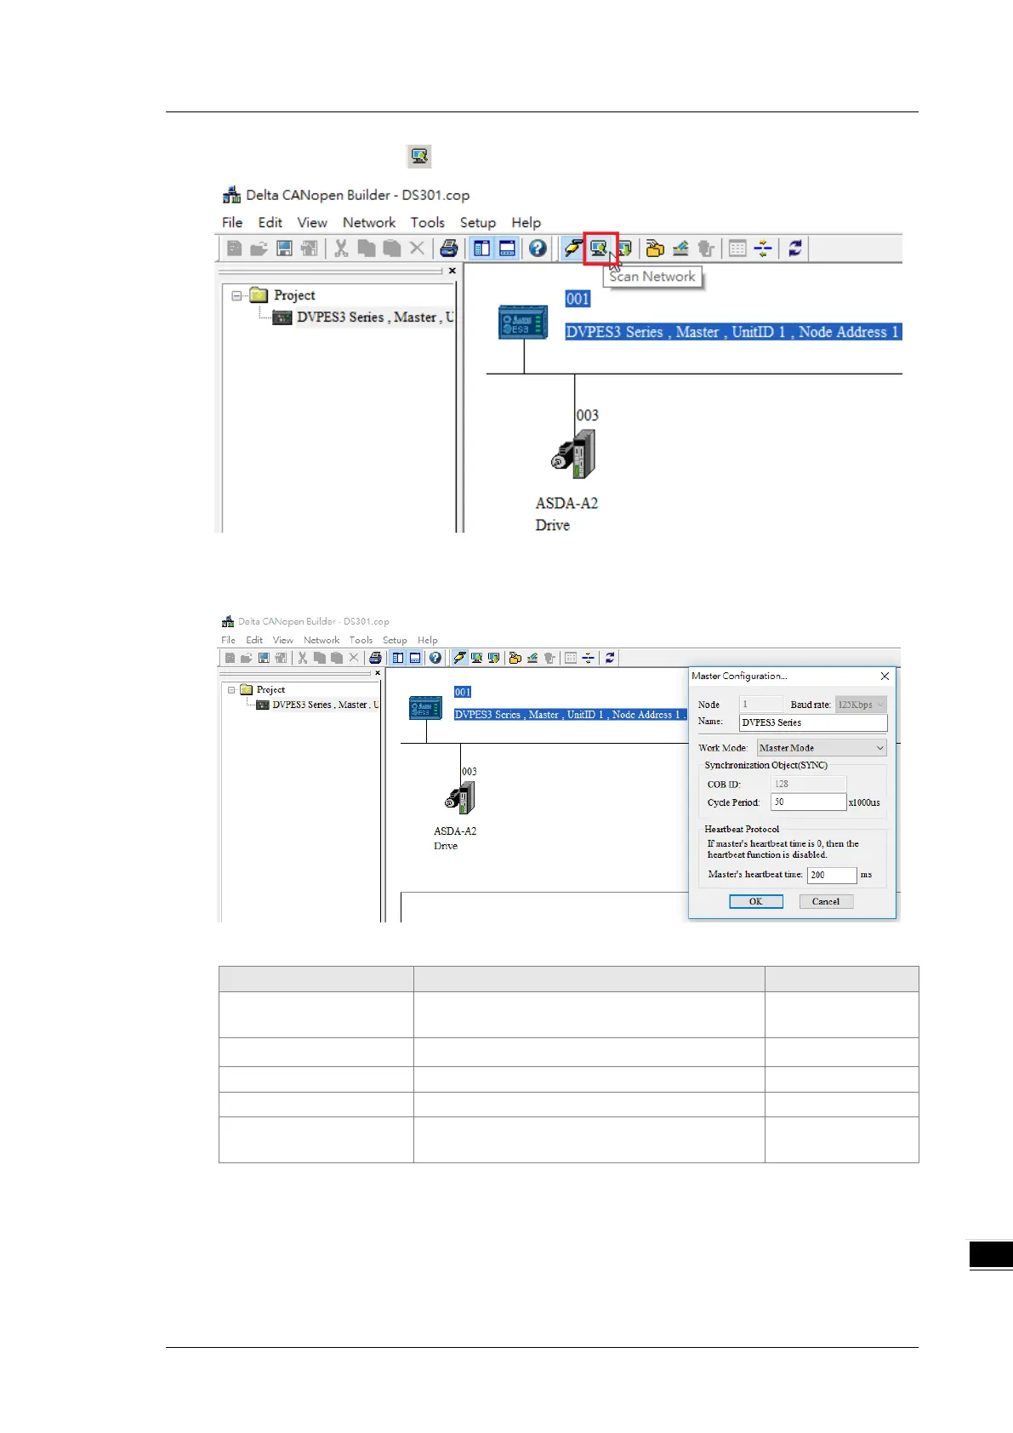Click the refresh arrows icon in upper toolbar
Screen dimensions: 1013x1433
tap(795, 248)
